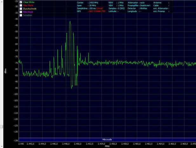Viewport: 196px width, 148px height.
Task: Click the Antenna field label
Action: coord(157,3)
